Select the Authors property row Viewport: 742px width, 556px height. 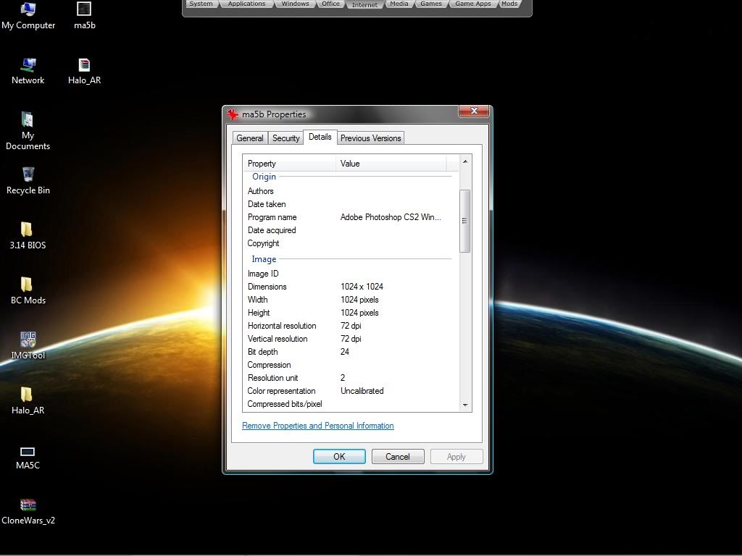point(350,191)
